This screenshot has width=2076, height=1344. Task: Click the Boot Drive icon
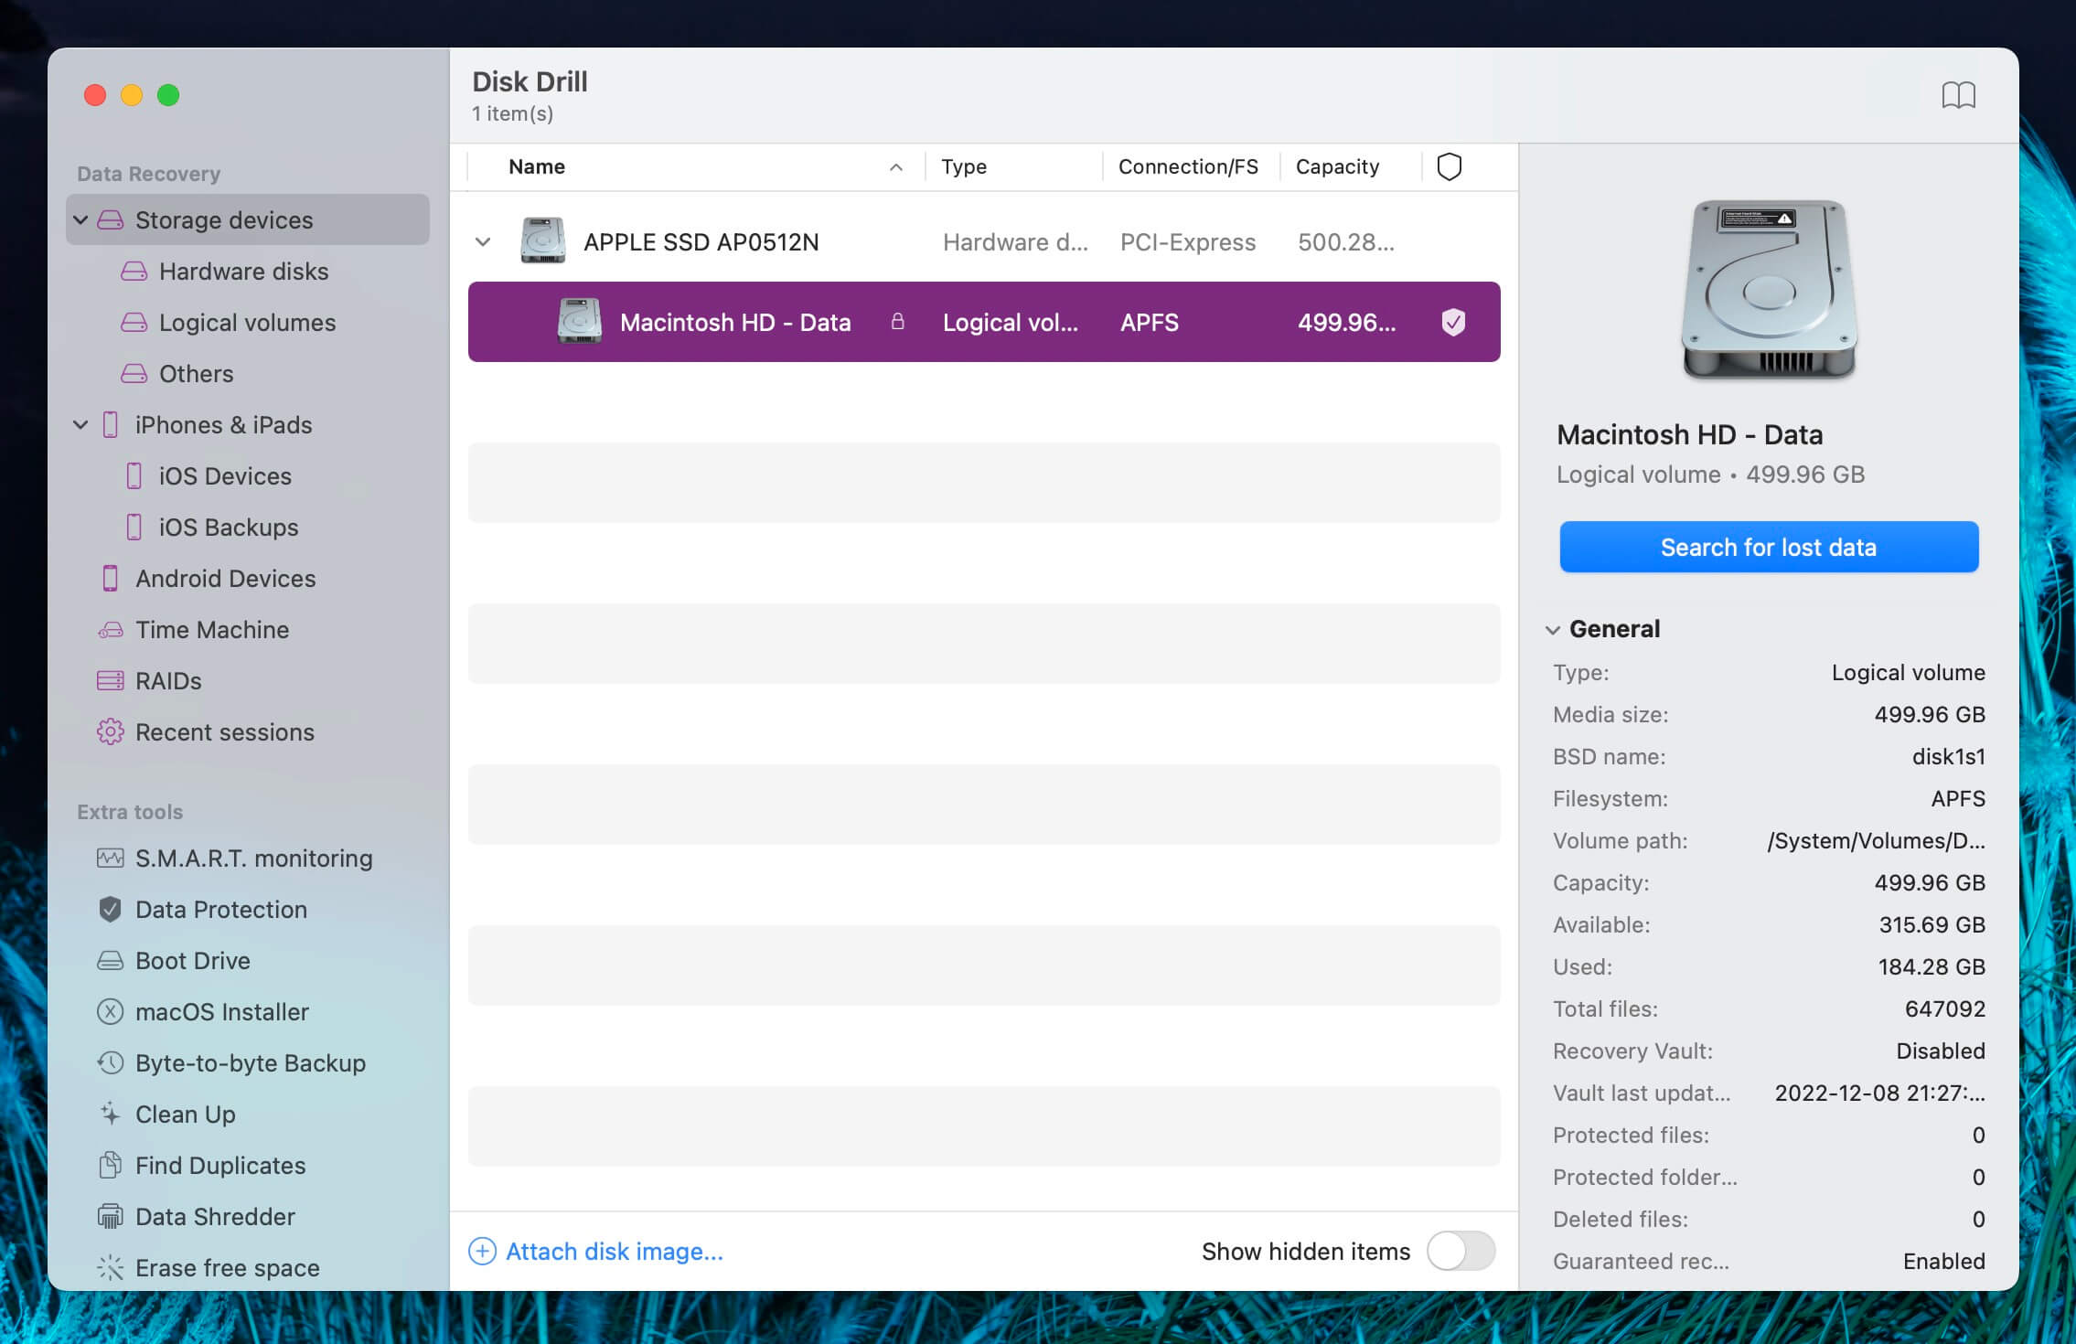point(111,961)
